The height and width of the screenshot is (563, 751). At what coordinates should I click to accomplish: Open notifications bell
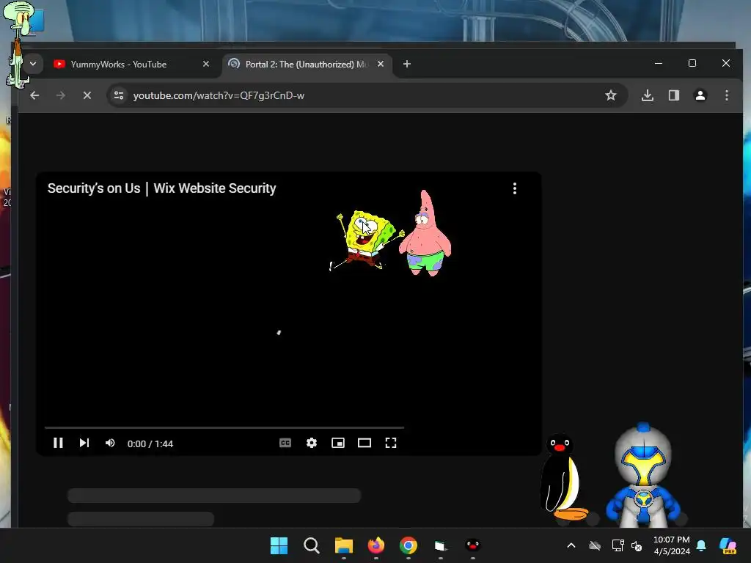pyautogui.click(x=701, y=545)
